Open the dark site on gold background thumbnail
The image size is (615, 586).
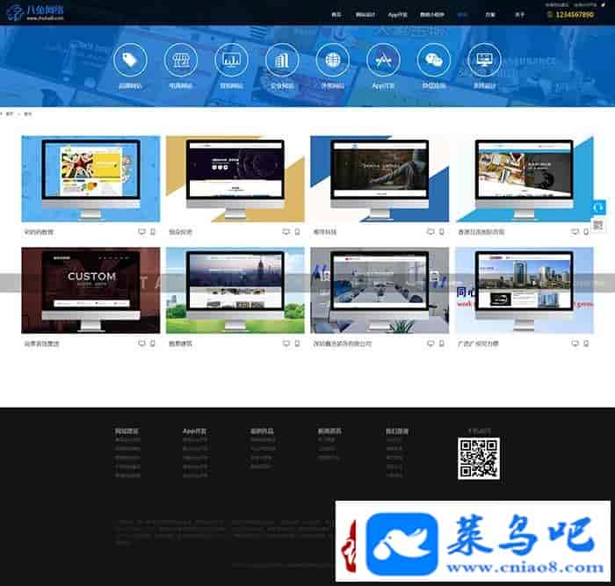[x=235, y=179]
